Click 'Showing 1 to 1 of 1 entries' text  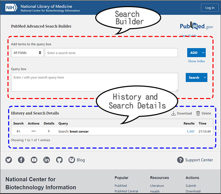pyautogui.click(x=31, y=140)
